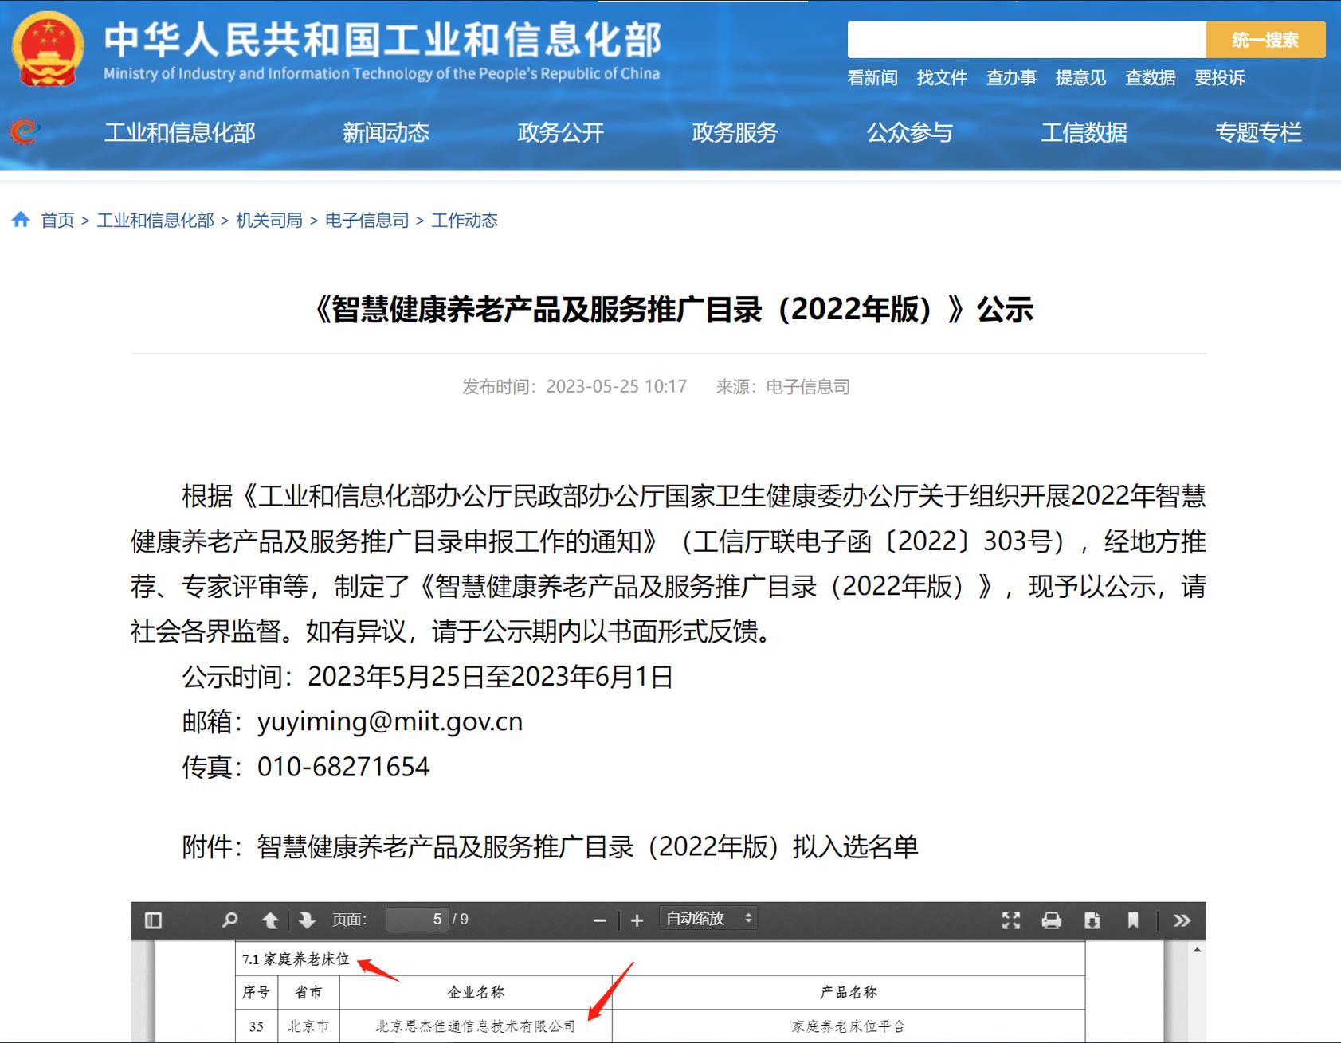This screenshot has width=1341, height=1043.
Task: Expand the PDF viewer more tools menu
Action: 1182,920
